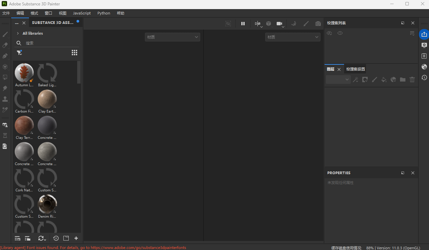Select the Paint brush tool
This screenshot has width=429, height=250.
tap(5, 34)
